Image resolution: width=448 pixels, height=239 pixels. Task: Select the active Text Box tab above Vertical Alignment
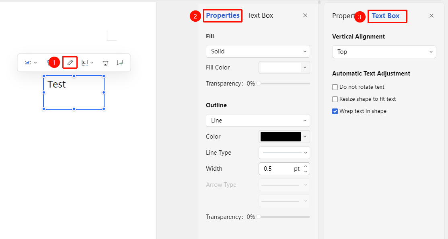tap(385, 16)
